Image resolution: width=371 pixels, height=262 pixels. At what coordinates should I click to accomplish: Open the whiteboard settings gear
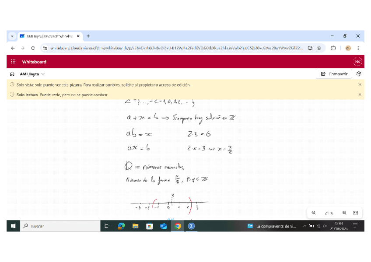pyautogui.click(x=359, y=74)
